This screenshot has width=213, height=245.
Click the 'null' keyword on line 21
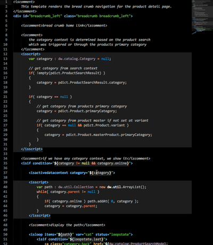[x=64, y=97]
